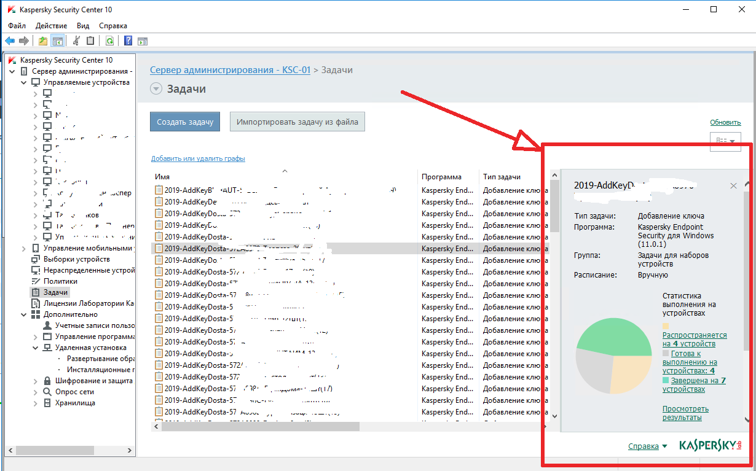Click the Обновить link

pos(725,122)
